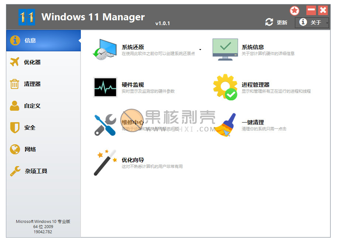Image resolution: width=337 pixels, height=241 pixels.
Task: Open the 关于 about dialog
Action: pos(312,22)
